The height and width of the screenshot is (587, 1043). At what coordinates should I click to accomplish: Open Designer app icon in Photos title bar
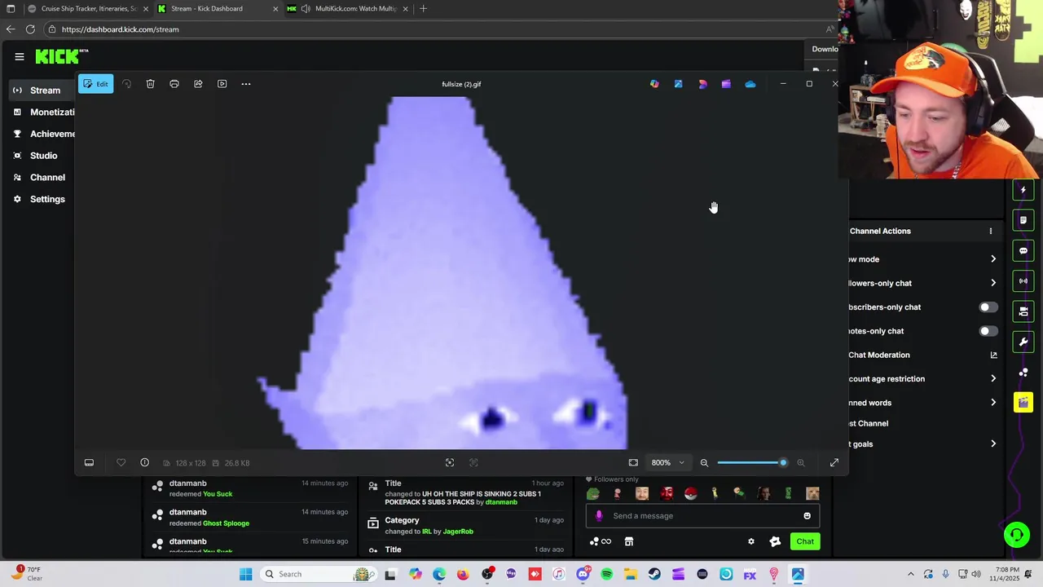(702, 84)
